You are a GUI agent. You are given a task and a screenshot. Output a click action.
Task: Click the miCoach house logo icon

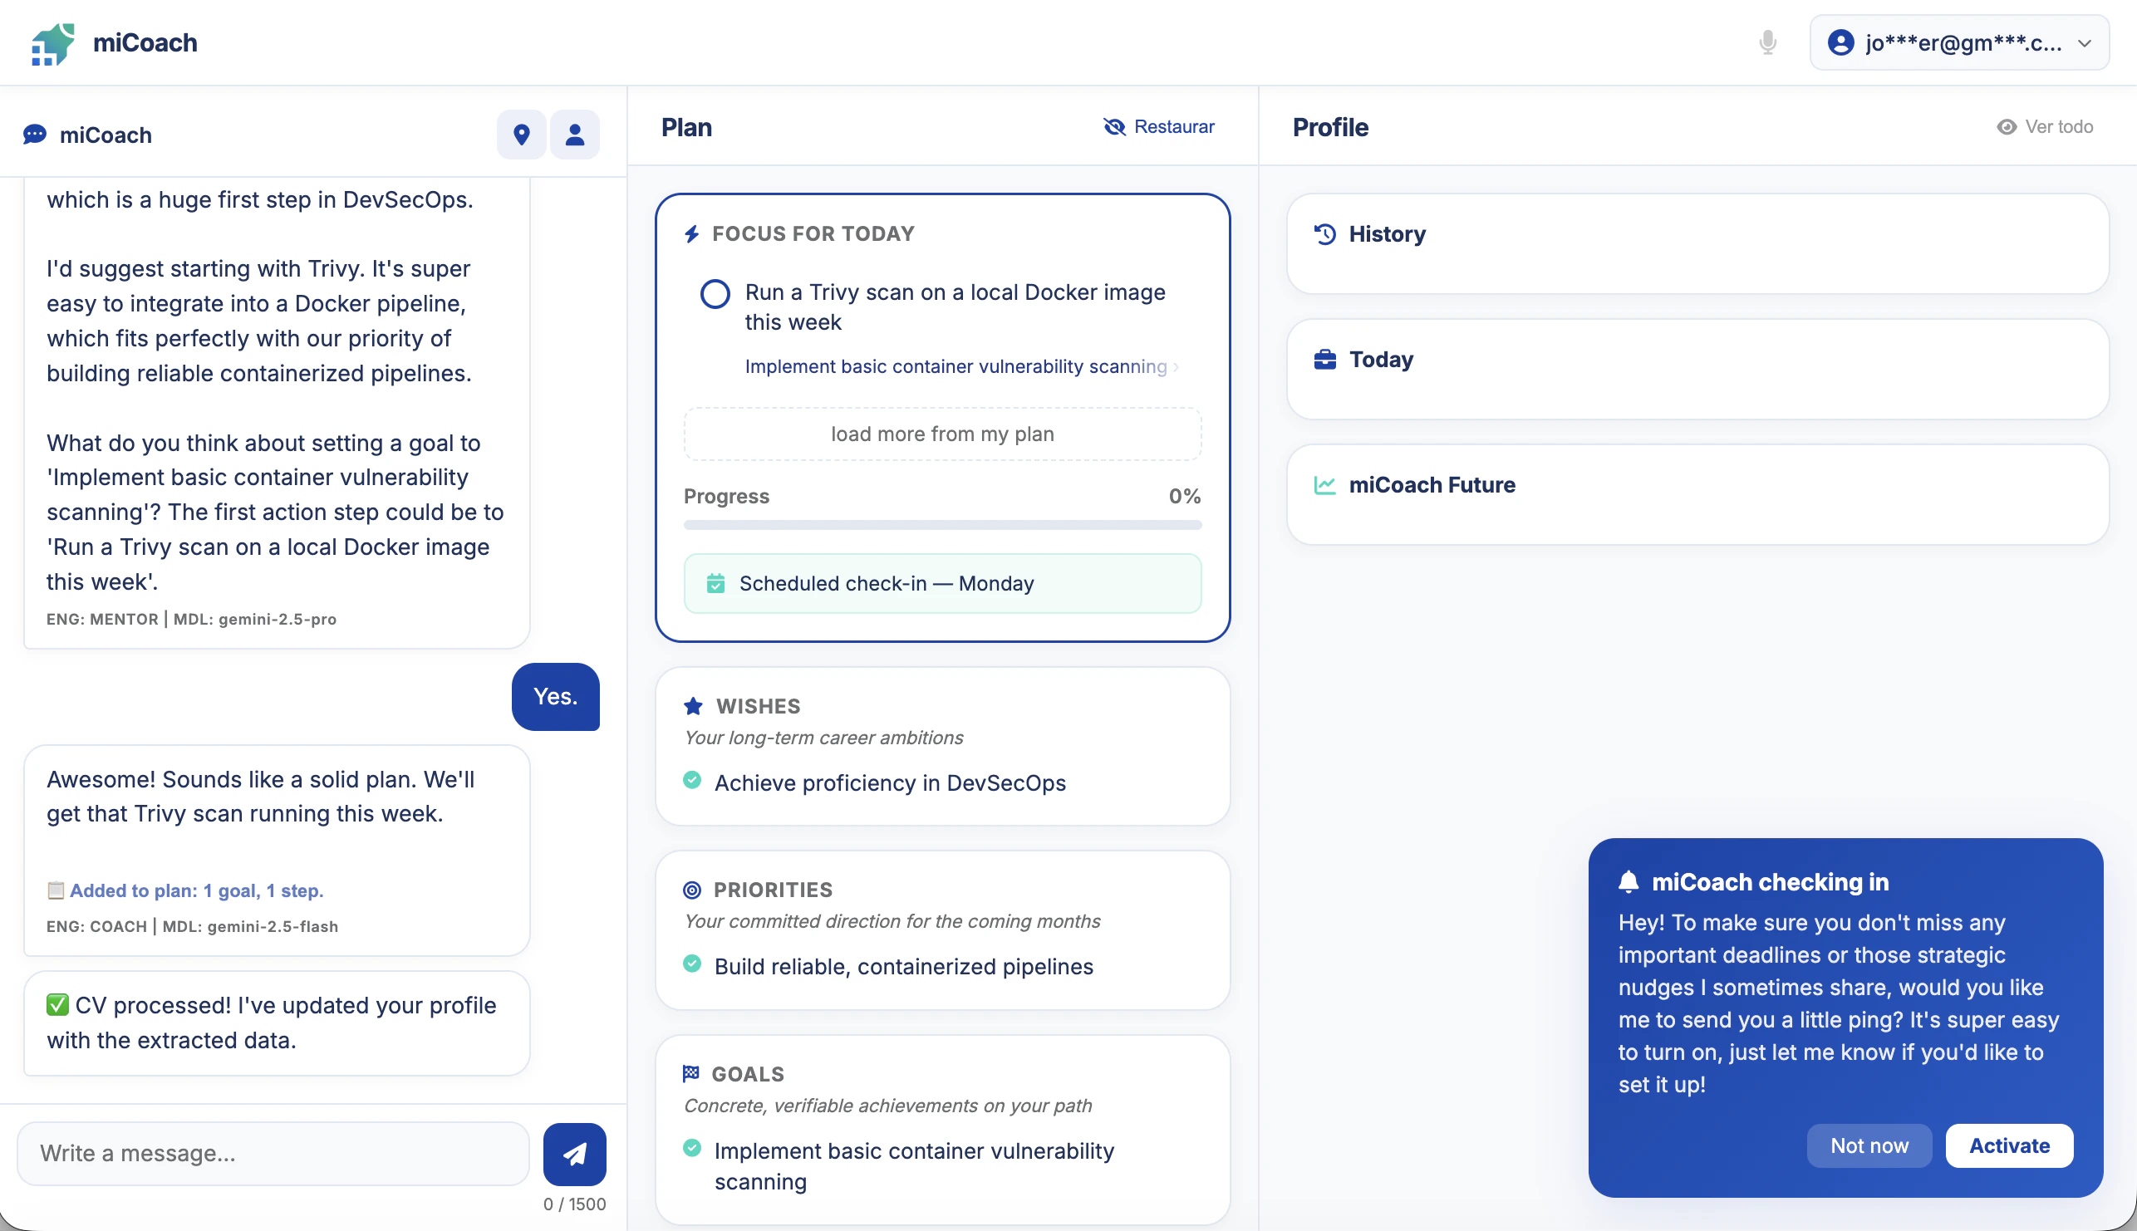pos(52,44)
